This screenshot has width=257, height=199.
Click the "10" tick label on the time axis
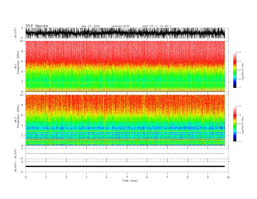(228, 177)
